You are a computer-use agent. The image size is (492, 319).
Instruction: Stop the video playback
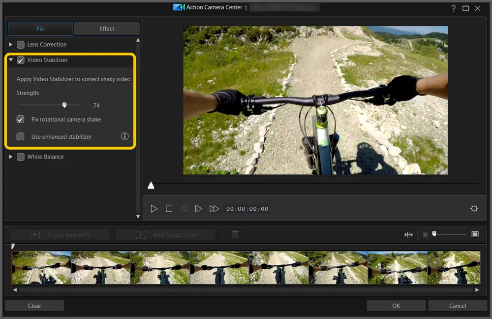(x=169, y=209)
